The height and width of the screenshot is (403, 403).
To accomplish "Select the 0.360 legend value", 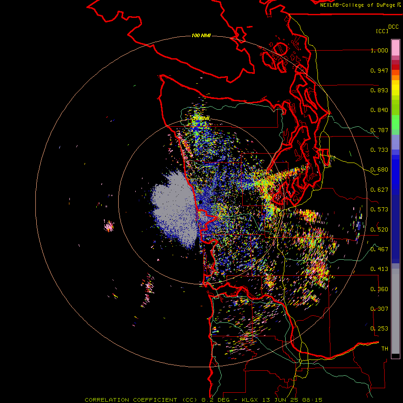I will click(379, 289).
